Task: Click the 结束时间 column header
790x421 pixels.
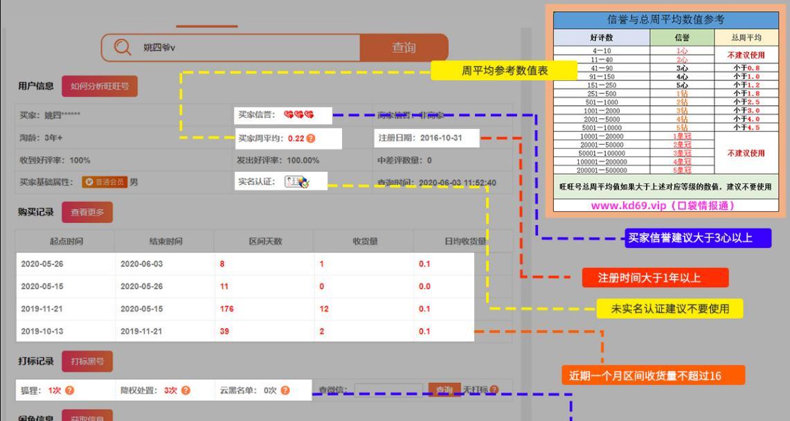Action: [165, 241]
